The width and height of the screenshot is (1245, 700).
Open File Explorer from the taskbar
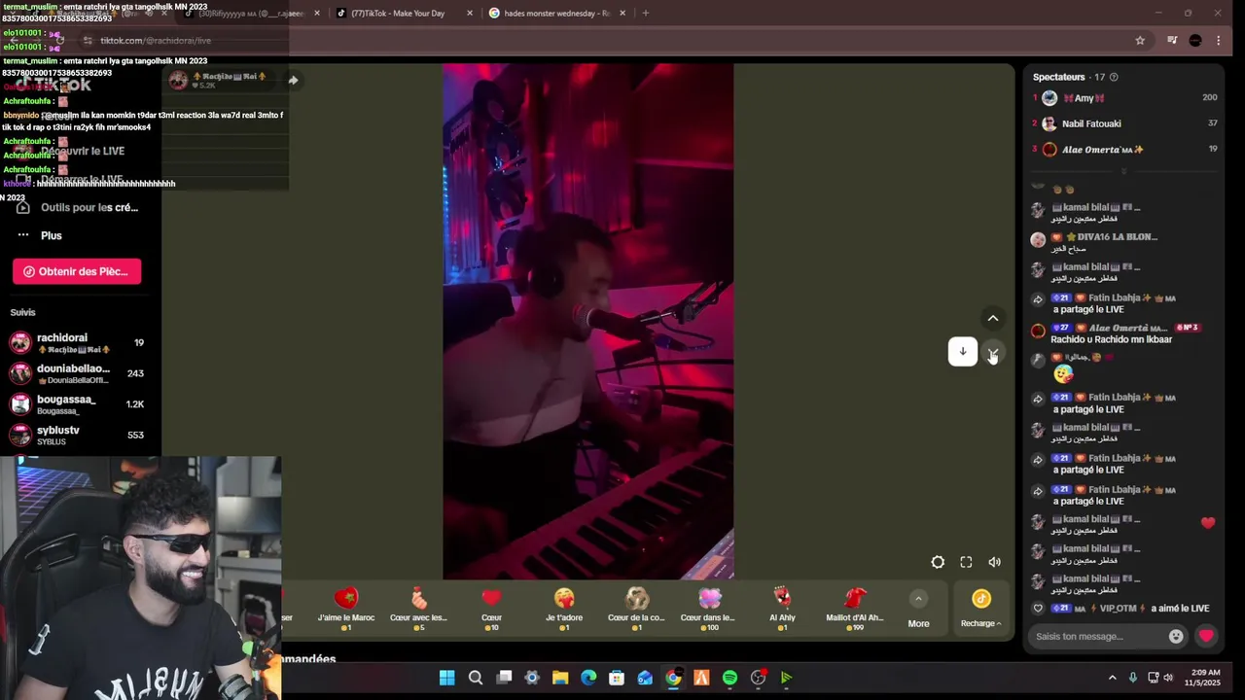click(x=560, y=678)
